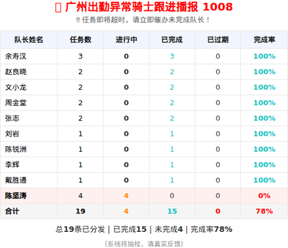Viewport: 288px width, 248px height.
Task: Click 文小龙's 100% completion rate
Action: [x=264, y=87]
